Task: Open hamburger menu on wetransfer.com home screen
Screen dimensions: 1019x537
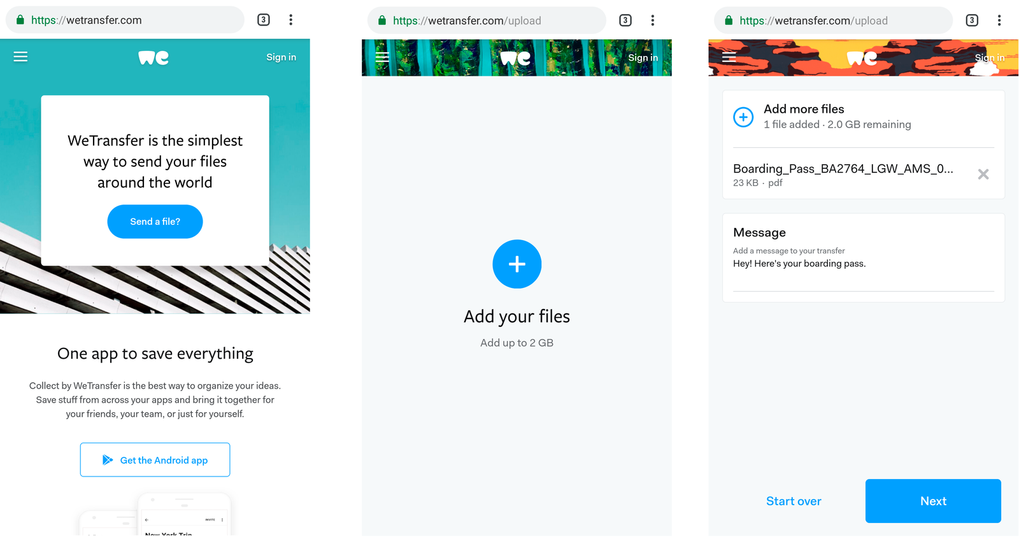Action: pos(20,57)
